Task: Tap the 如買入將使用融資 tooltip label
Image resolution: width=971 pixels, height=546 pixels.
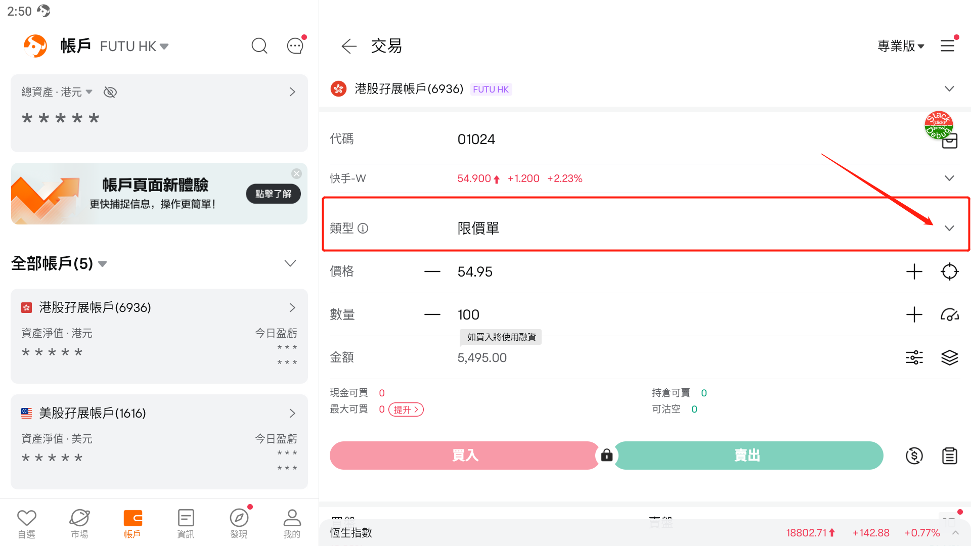Action: pos(501,337)
